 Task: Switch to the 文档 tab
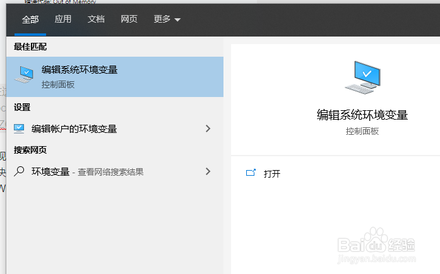pos(96,19)
